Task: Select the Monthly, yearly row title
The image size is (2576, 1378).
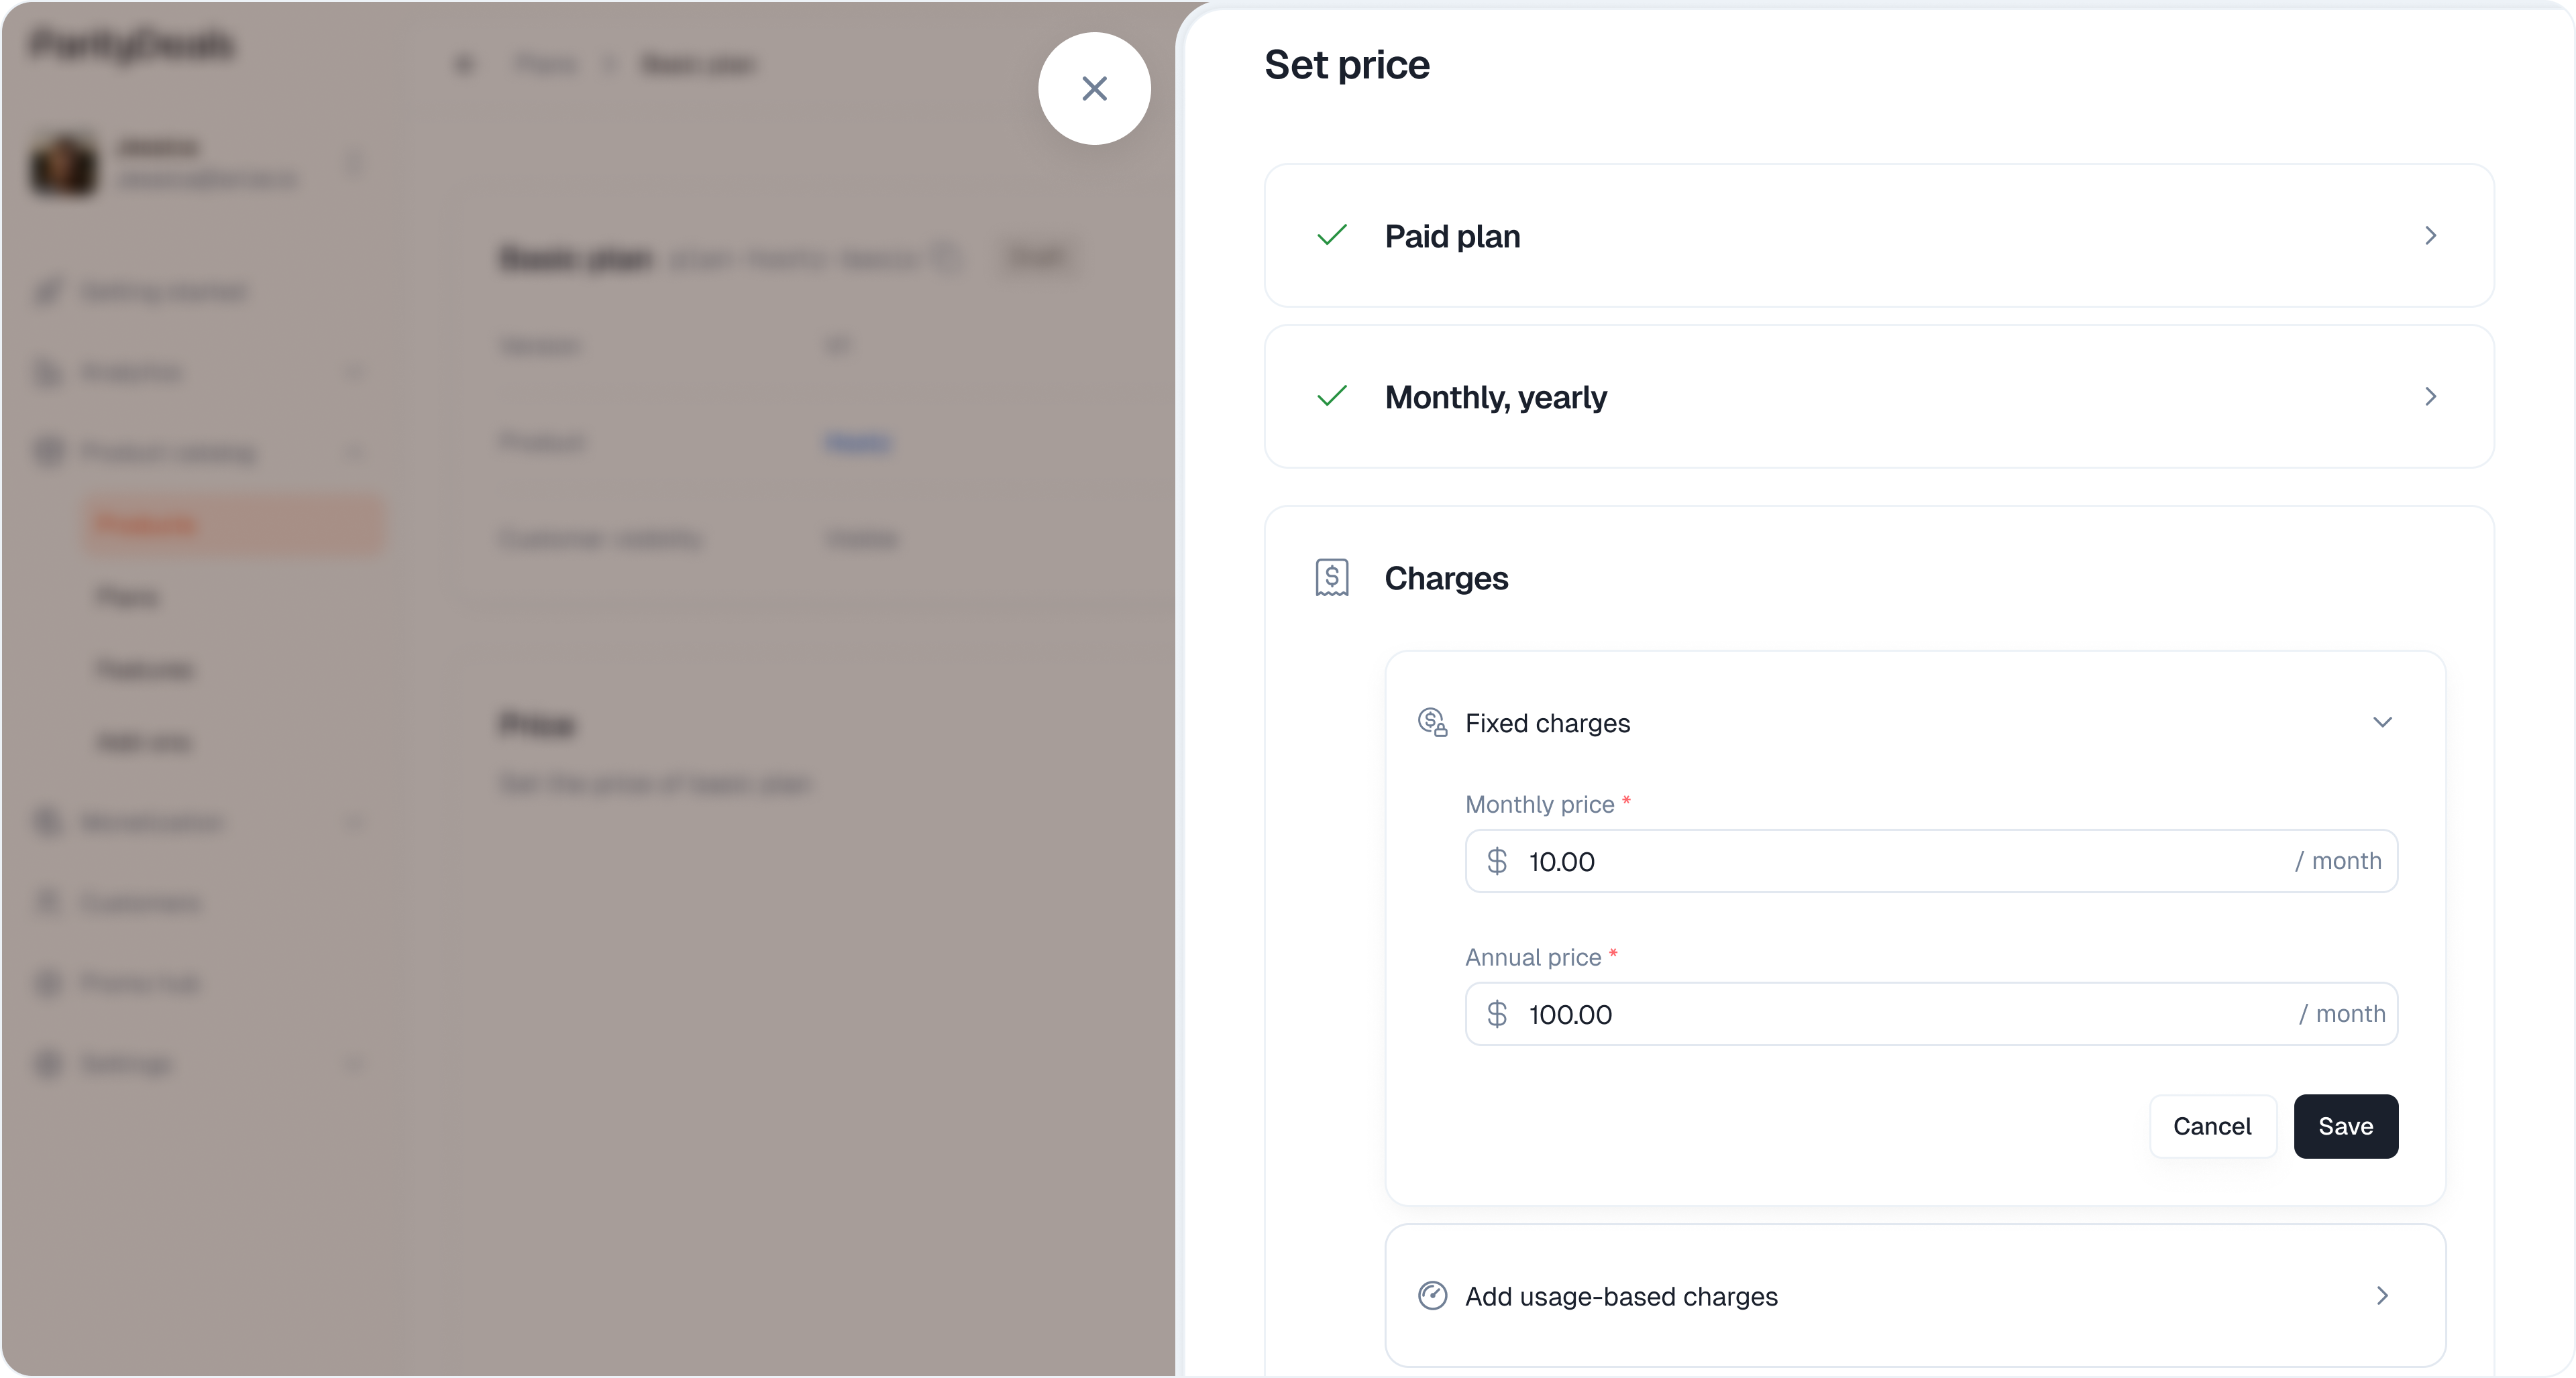Action: pyautogui.click(x=1495, y=397)
